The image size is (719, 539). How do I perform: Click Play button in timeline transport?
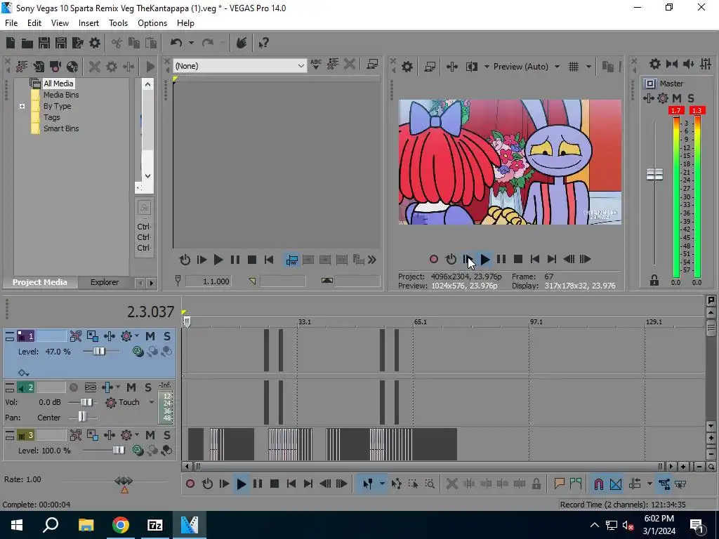click(x=241, y=484)
